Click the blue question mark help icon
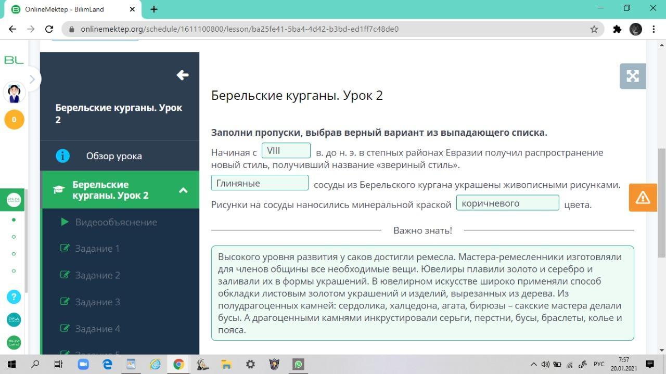666x374 pixels. pos(14,296)
